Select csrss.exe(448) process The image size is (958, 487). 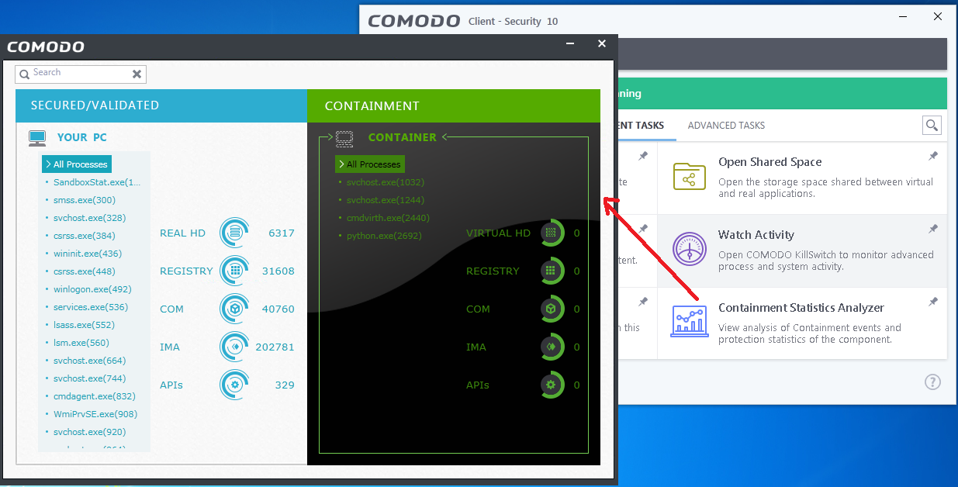[84, 271]
